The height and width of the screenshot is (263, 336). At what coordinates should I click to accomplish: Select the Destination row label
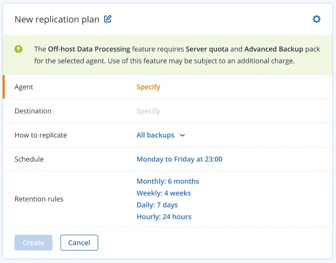(33, 111)
